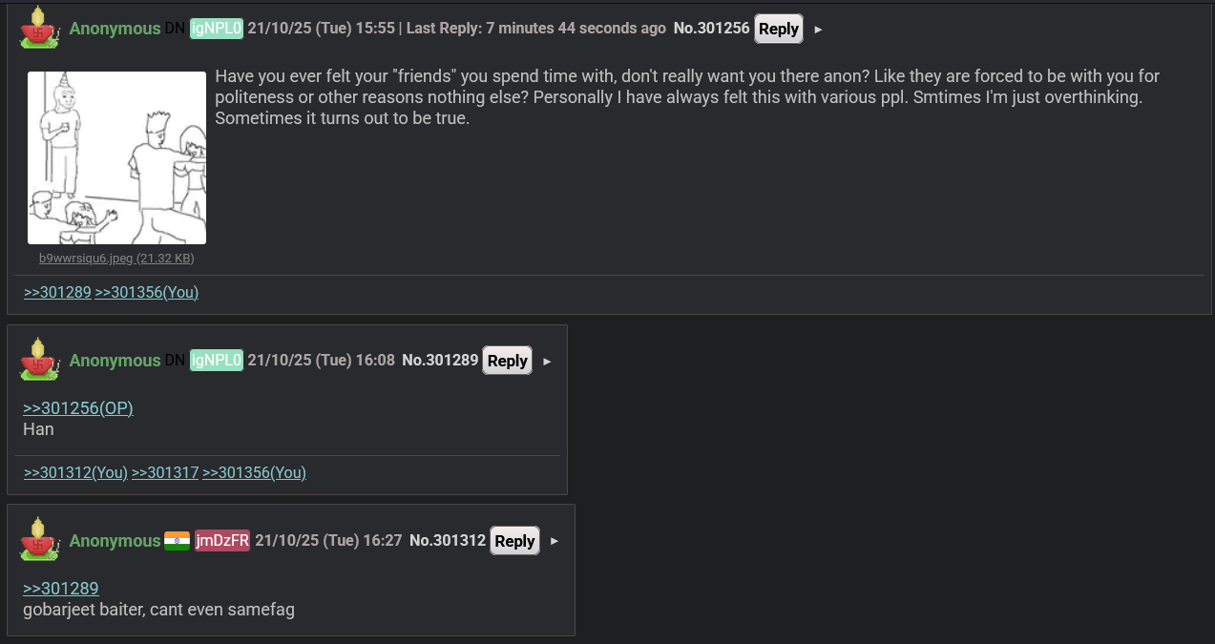Follow the >>301356(You) backlink under the OP
This screenshot has width=1215, height=644.
pyautogui.click(x=147, y=293)
